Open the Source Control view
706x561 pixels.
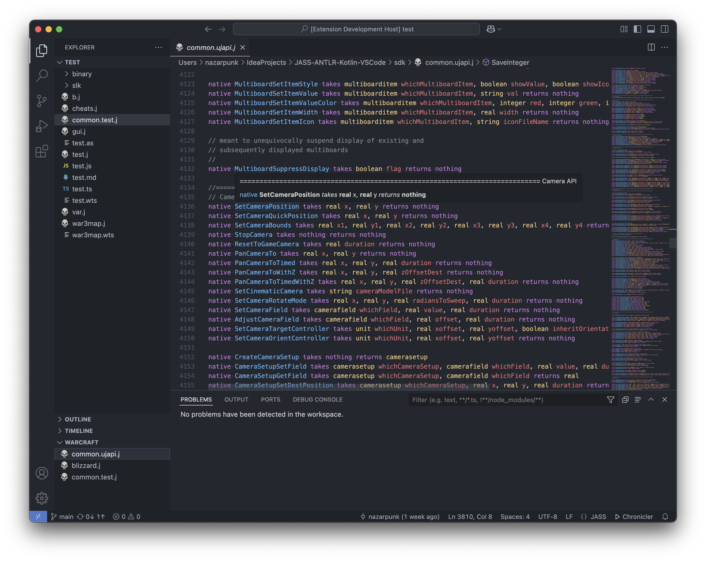(x=42, y=101)
